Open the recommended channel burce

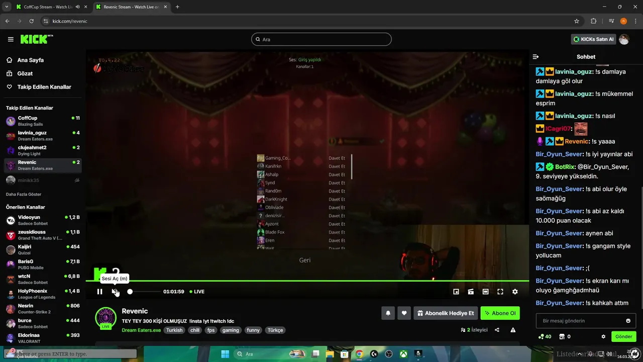click(x=43, y=323)
